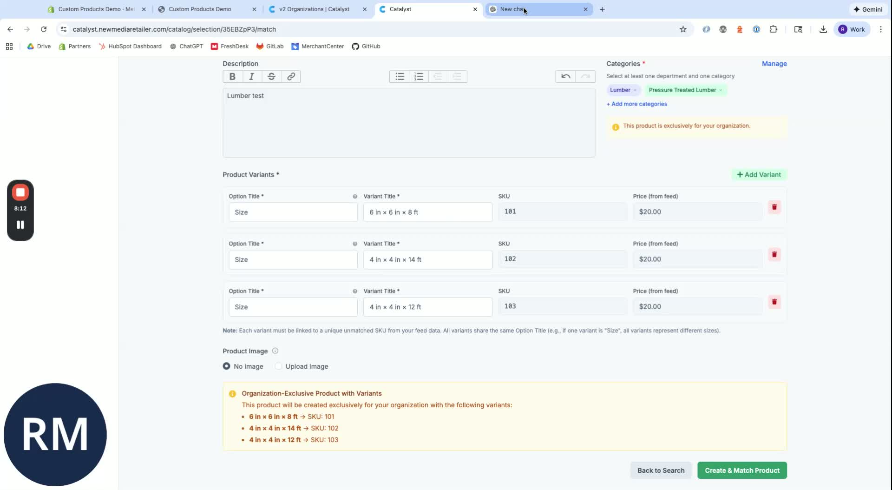The image size is (892, 490).
Task: Select the No Image radio option
Action: click(x=226, y=366)
